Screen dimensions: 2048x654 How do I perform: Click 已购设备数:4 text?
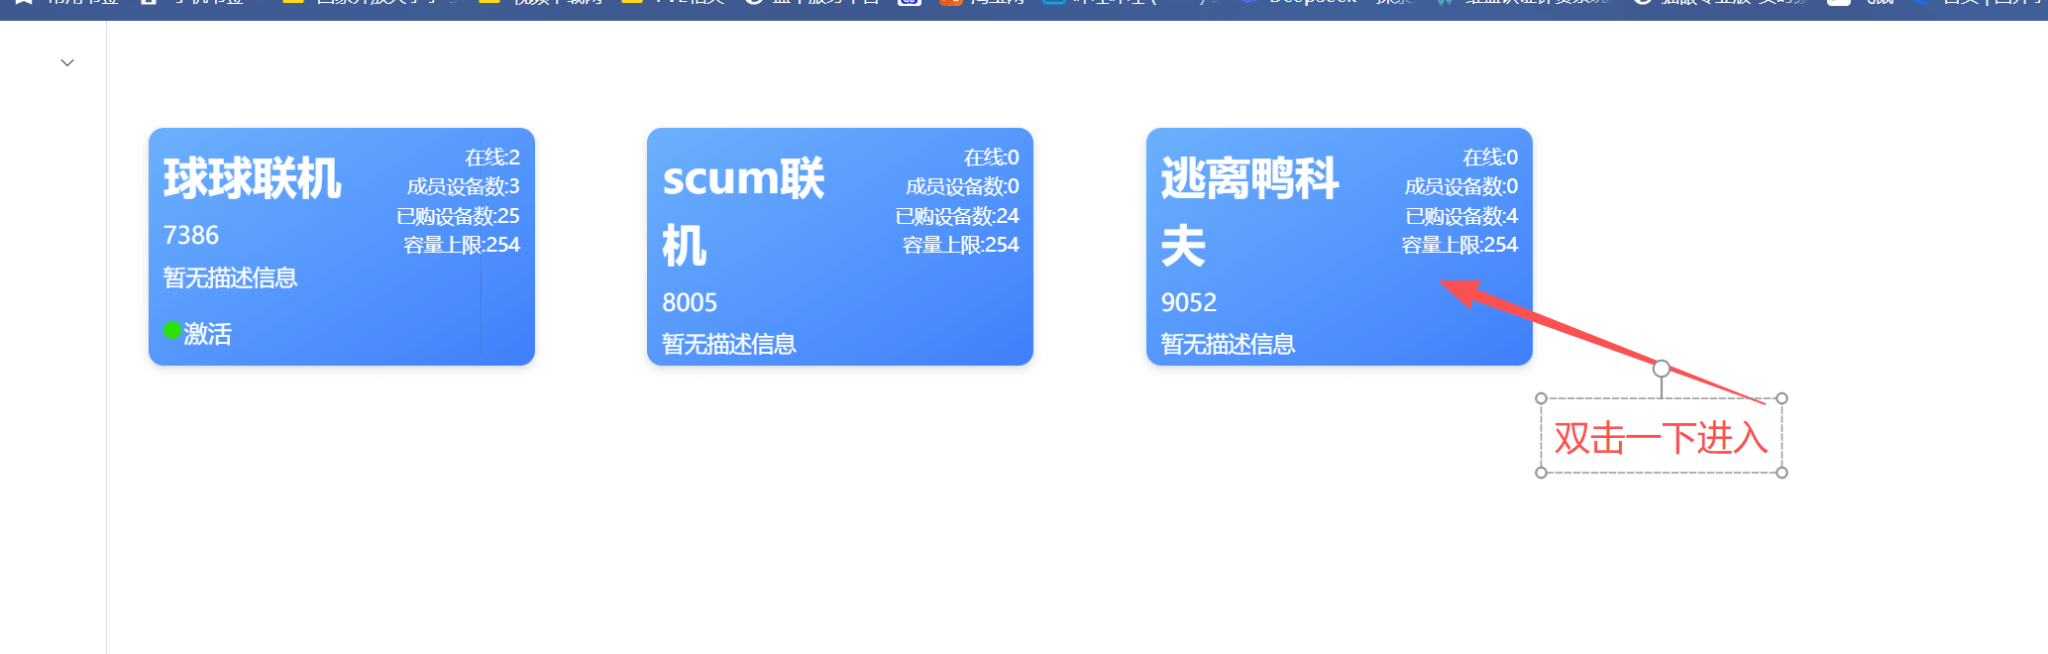pyautogui.click(x=1461, y=216)
